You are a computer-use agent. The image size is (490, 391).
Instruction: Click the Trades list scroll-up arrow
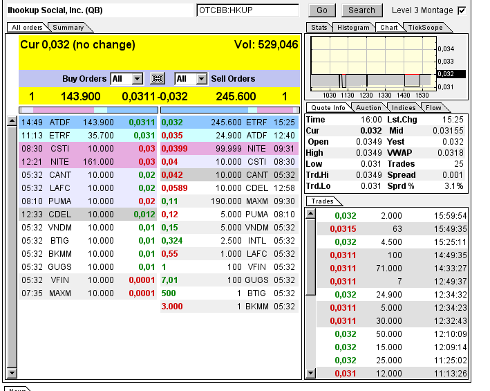(311, 214)
